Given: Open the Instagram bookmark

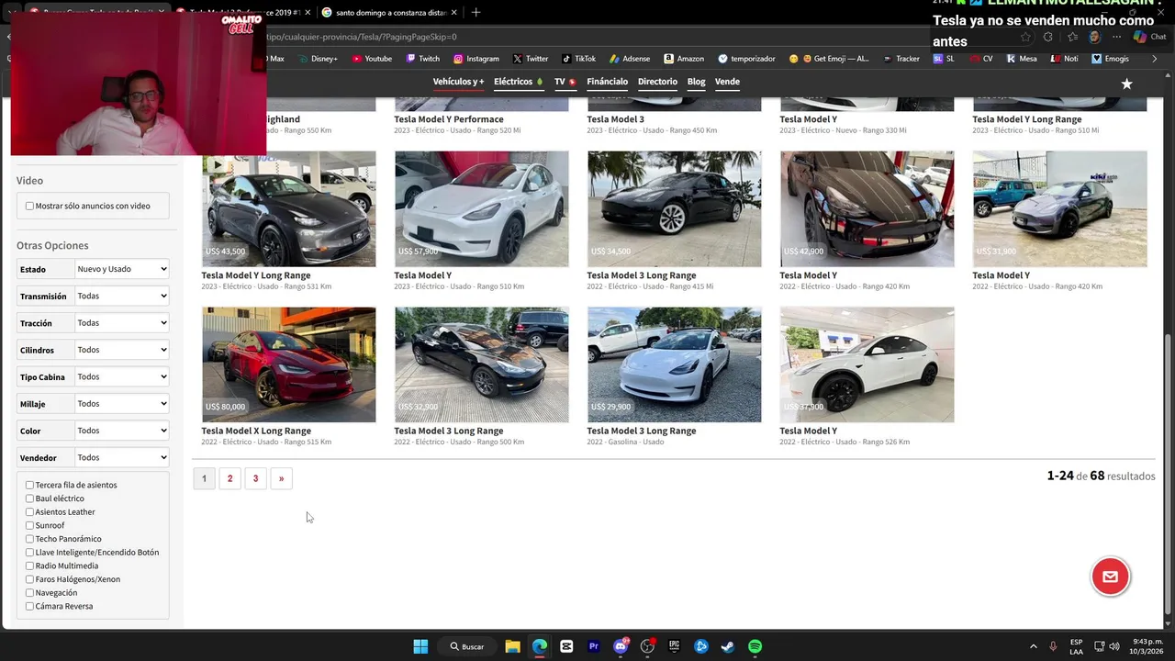Looking at the screenshot, I should 476,59.
